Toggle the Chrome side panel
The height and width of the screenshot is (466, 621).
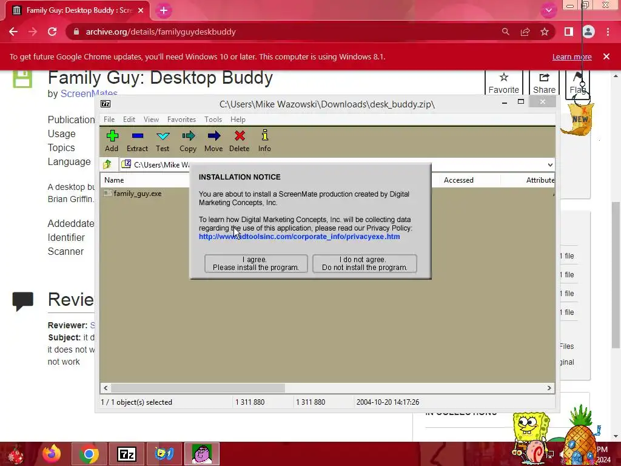(x=569, y=32)
